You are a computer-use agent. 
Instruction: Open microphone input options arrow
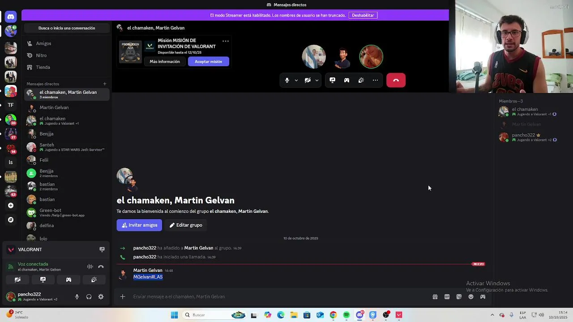(x=296, y=80)
